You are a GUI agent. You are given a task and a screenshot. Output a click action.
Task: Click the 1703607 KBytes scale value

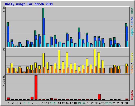pos(4,80)
